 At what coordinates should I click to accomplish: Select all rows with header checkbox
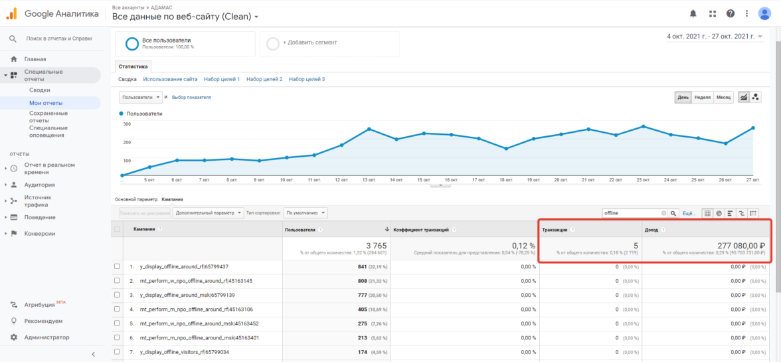tap(117, 229)
